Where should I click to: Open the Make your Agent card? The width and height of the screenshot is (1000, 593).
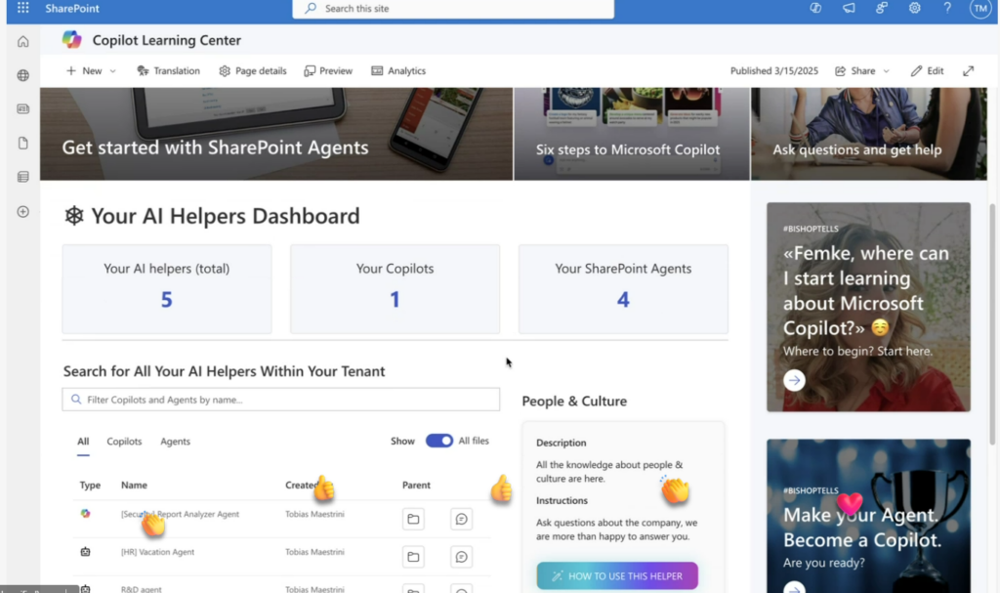868,516
